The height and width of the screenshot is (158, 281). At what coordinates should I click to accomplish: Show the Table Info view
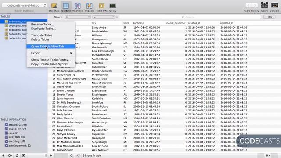click(x=101, y=7)
